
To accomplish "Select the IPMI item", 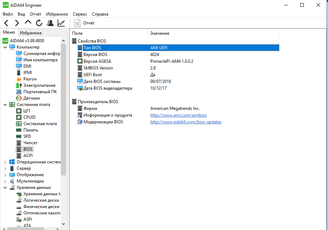I will [x=28, y=73].
